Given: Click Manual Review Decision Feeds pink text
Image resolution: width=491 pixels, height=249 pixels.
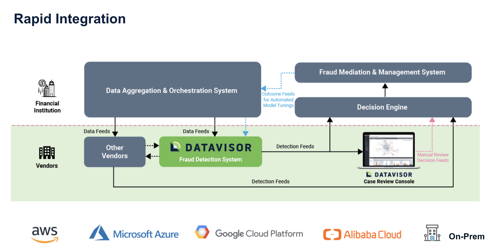Looking at the screenshot, I should click(433, 157).
